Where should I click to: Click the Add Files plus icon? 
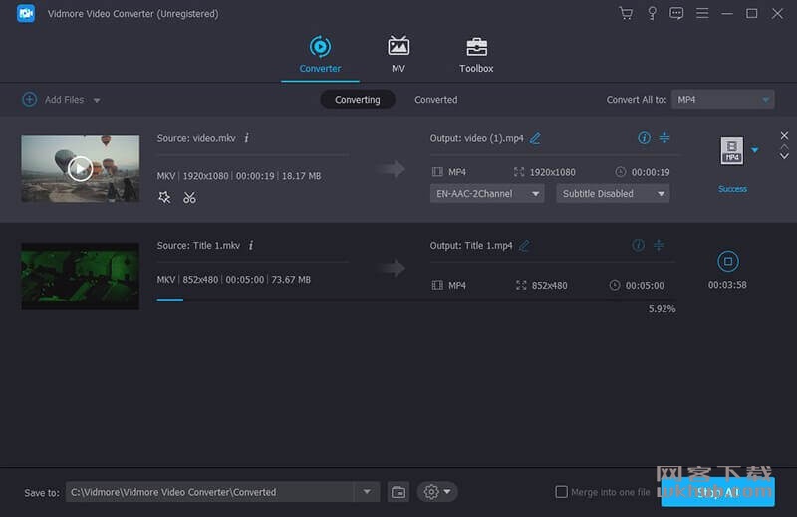point(30,100)
